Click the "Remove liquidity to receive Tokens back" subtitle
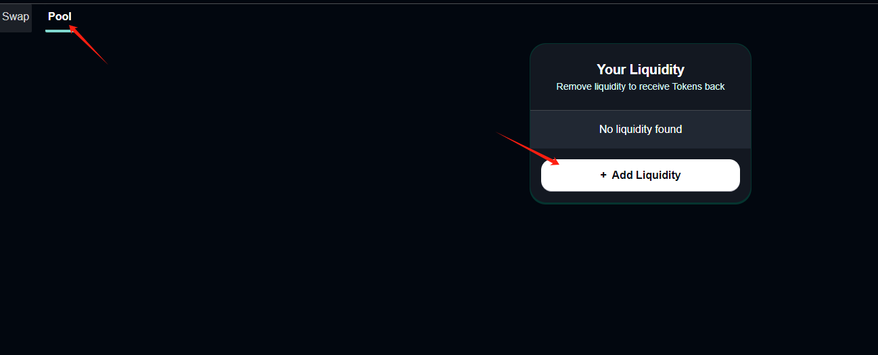Viewport: 878px width, 355px height. tap(640, 87)
